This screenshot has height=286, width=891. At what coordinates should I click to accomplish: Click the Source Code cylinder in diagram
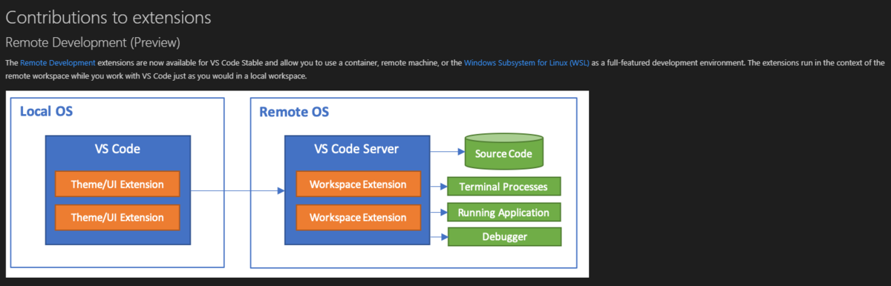click(503, 151)
